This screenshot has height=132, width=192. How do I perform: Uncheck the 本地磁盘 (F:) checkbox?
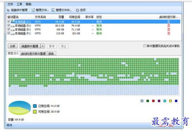pos(9,33)
